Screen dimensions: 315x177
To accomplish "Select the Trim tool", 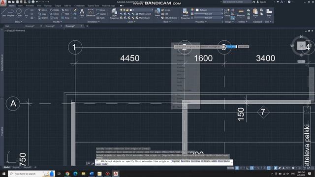I will (x=65, y=10).
